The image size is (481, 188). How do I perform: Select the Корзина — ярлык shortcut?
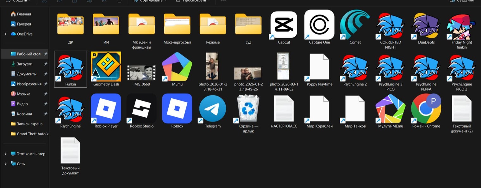(x=248, y=114)
